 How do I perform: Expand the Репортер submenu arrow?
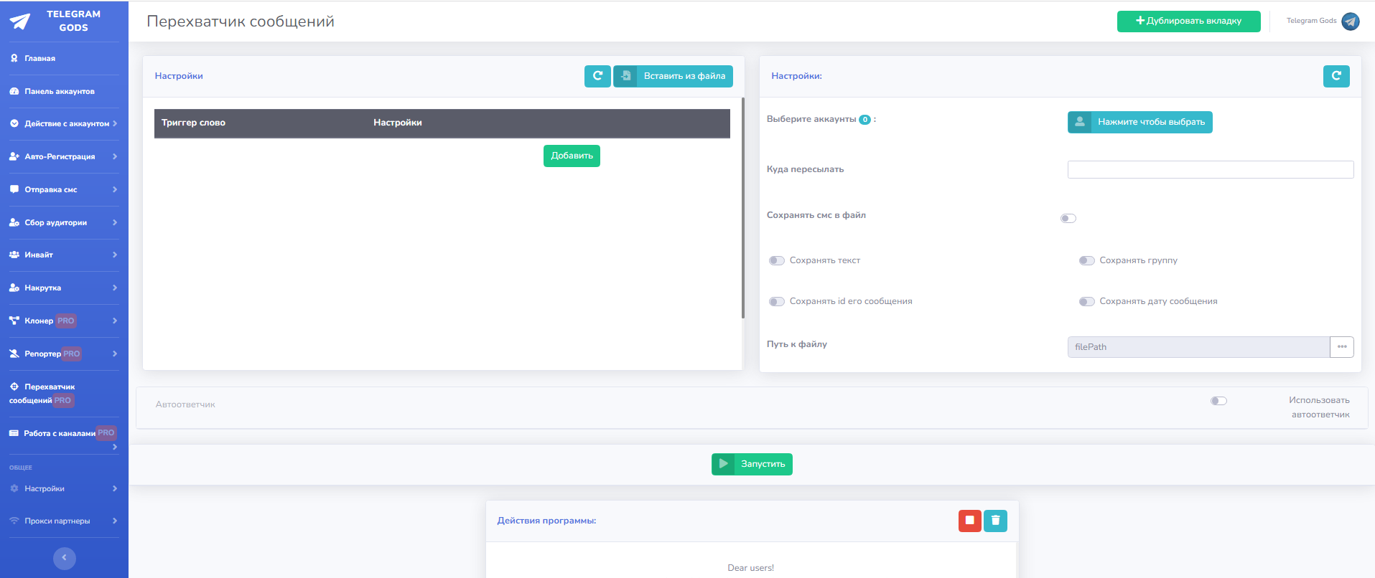pos(115,354)
